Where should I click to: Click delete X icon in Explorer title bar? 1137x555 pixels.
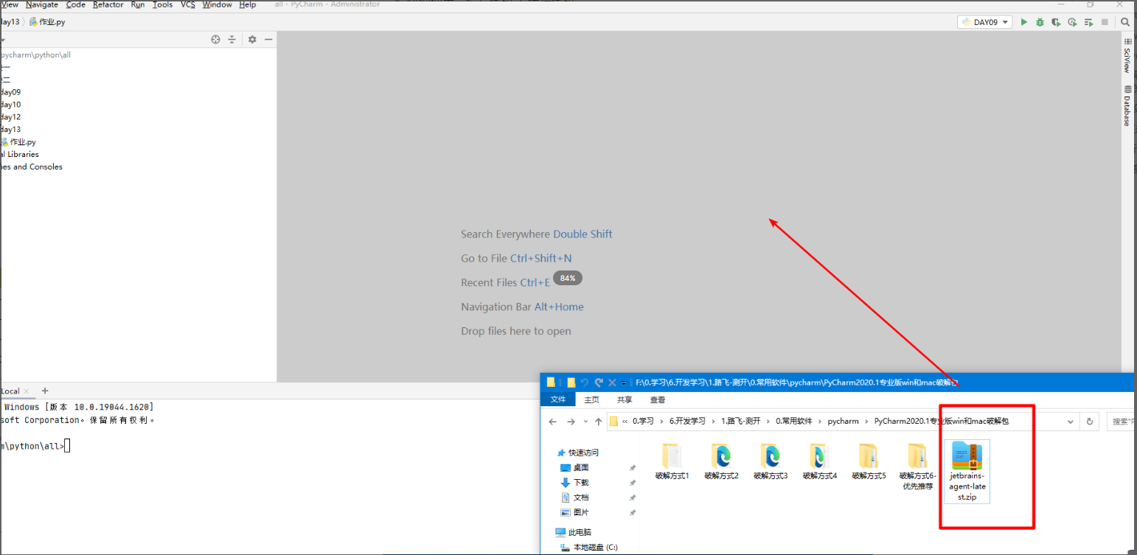pos(612,383)
